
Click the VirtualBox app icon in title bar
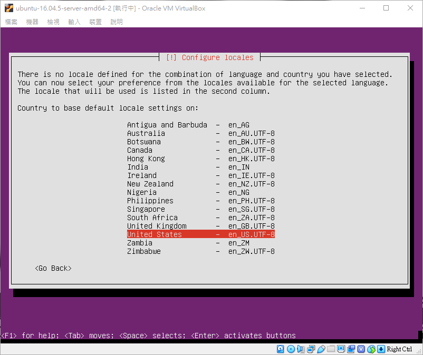(9, 8)
